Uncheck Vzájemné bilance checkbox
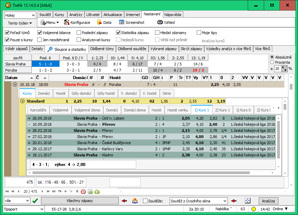 pos(40,33)
